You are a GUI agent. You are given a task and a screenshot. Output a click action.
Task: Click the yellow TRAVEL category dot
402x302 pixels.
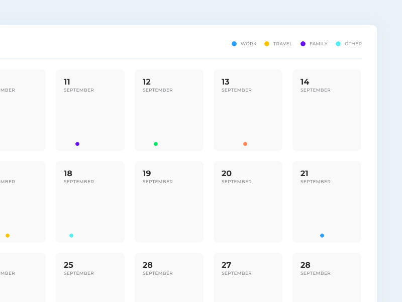(x=267, y=44)
